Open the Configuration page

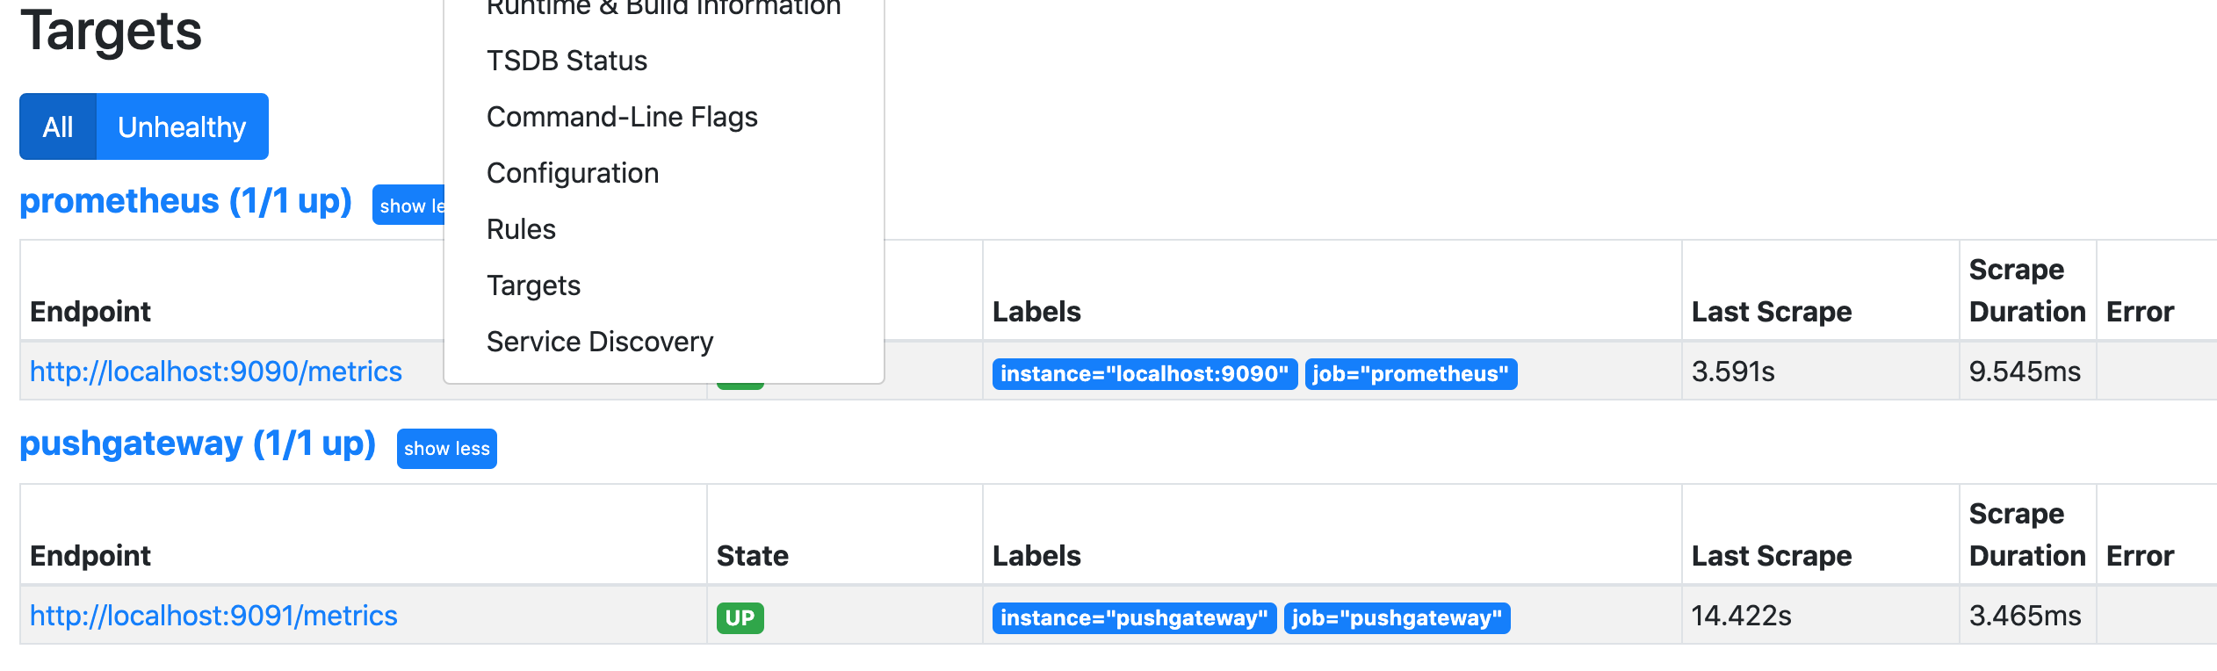572,172
